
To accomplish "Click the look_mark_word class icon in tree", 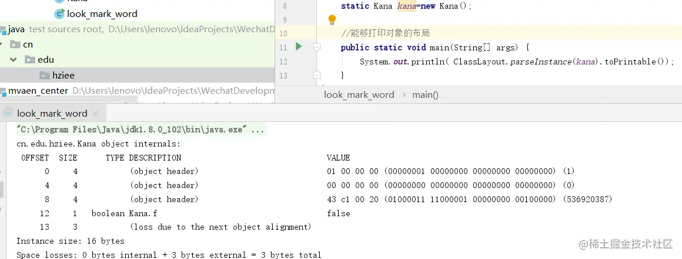I will click(x=59, y=14).
